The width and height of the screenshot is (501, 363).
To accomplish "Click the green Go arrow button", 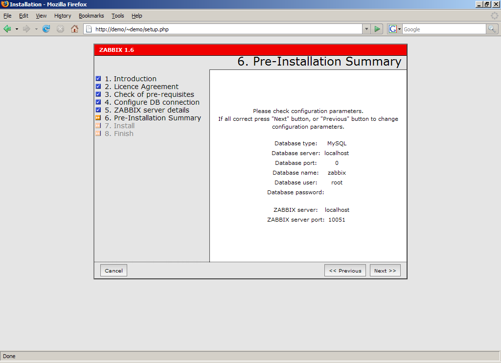I will [377, 29].
